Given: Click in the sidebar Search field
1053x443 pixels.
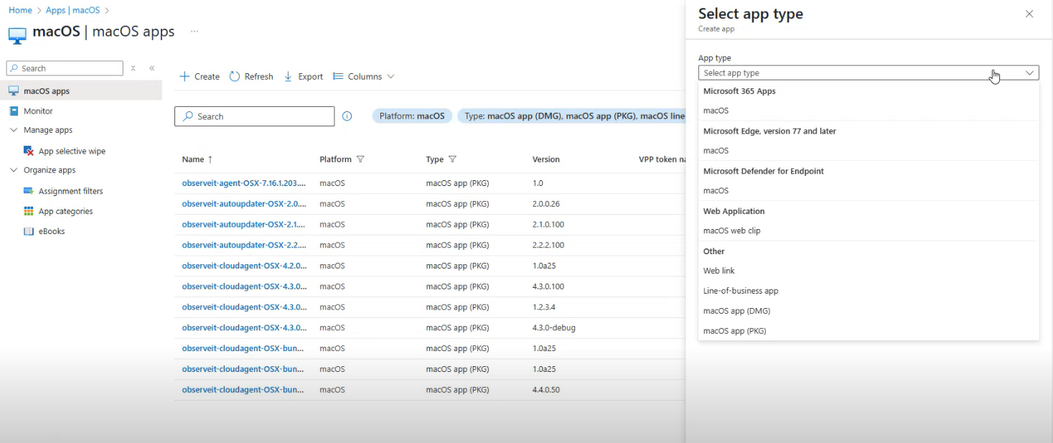Looking at the screenshot, I should [65, 68].
